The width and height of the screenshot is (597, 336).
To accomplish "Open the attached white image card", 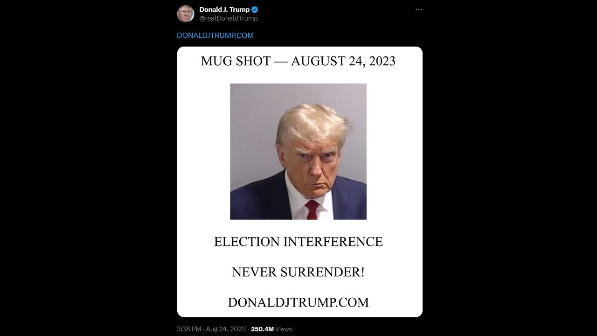I will pos(300,182).
